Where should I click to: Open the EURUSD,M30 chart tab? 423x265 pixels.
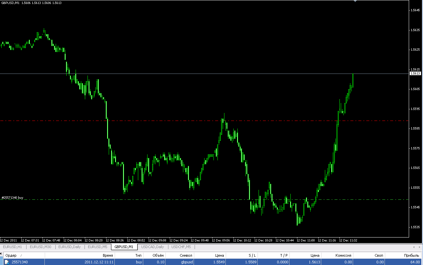(40, 247)
